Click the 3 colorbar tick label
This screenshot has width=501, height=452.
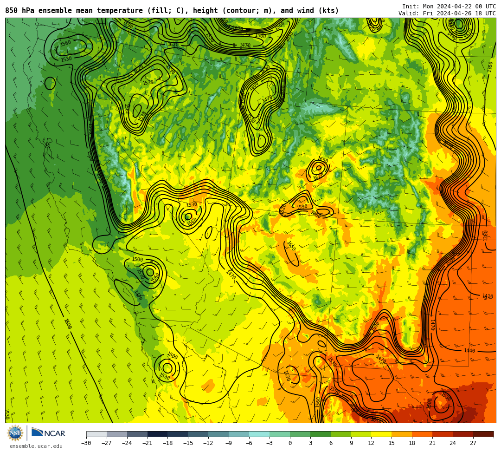[310, 443]
